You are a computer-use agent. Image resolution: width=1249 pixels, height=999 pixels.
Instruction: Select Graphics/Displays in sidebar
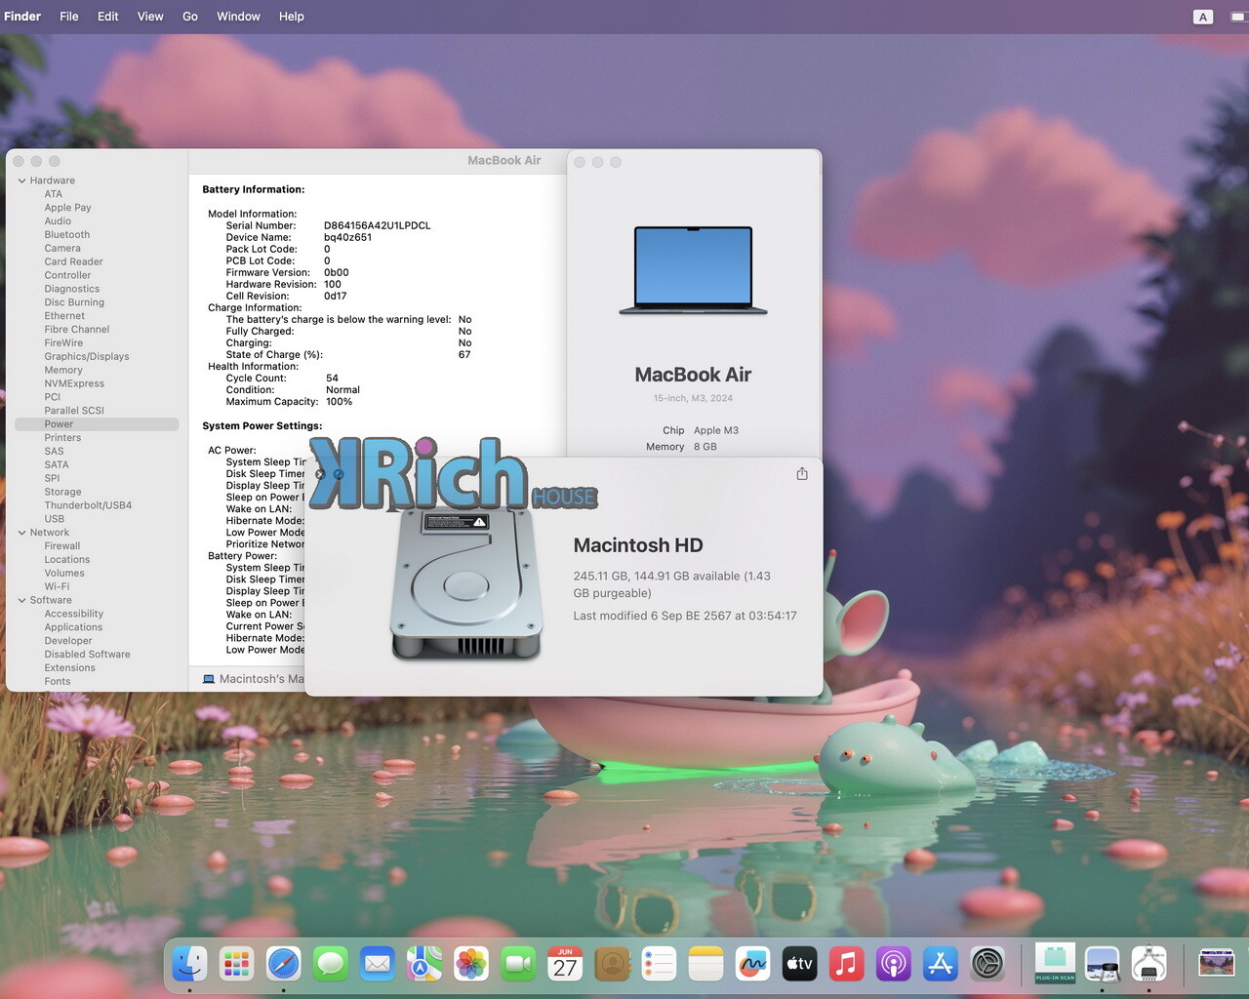86,357
